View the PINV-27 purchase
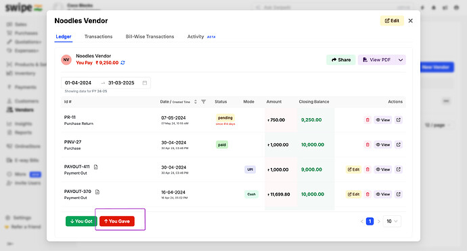The height and width of the screenshot is (251, 467). pos(382,144)
